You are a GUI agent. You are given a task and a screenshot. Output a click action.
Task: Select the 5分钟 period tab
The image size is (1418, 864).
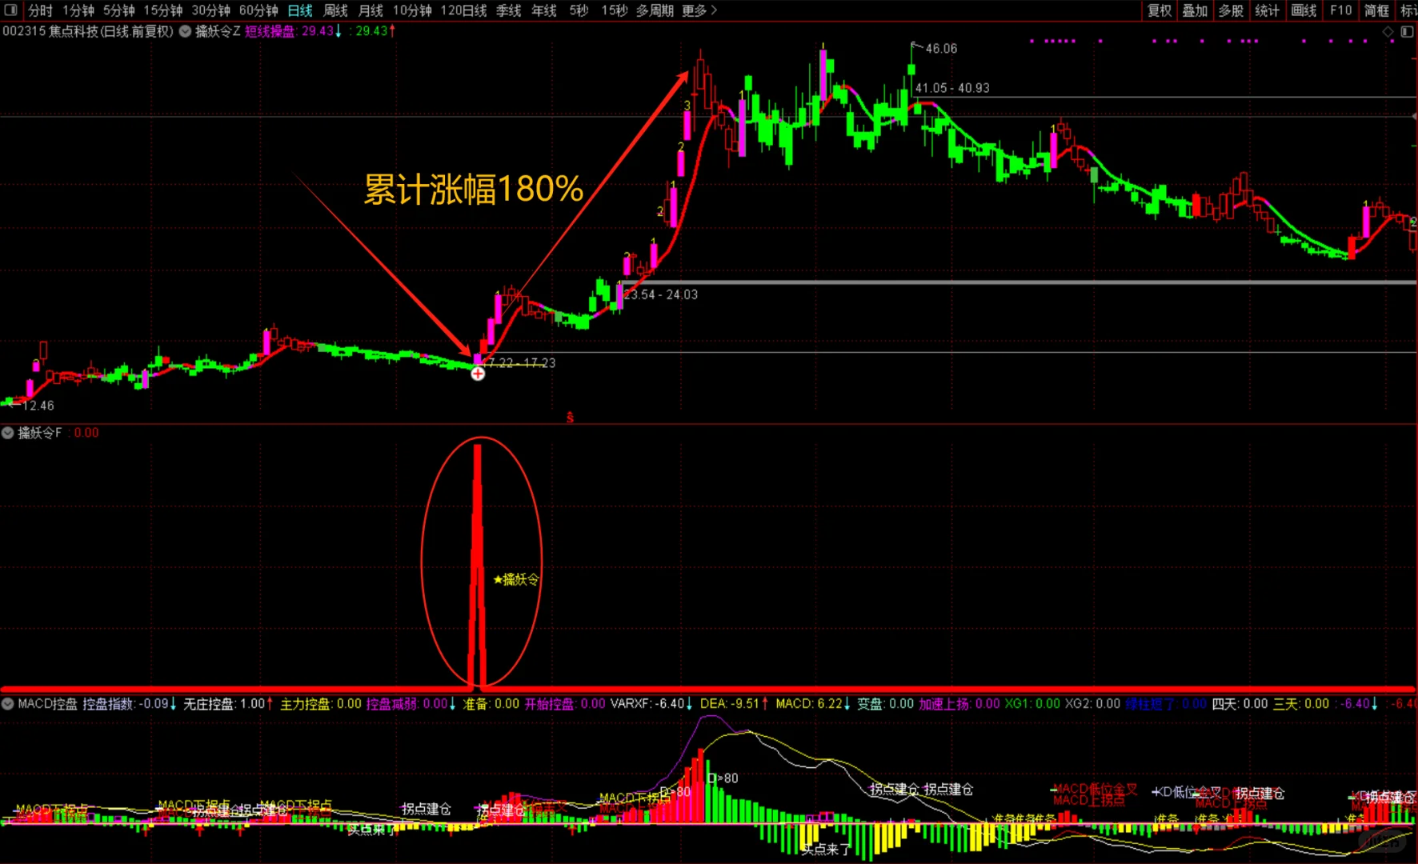click(x=118, y=10)
